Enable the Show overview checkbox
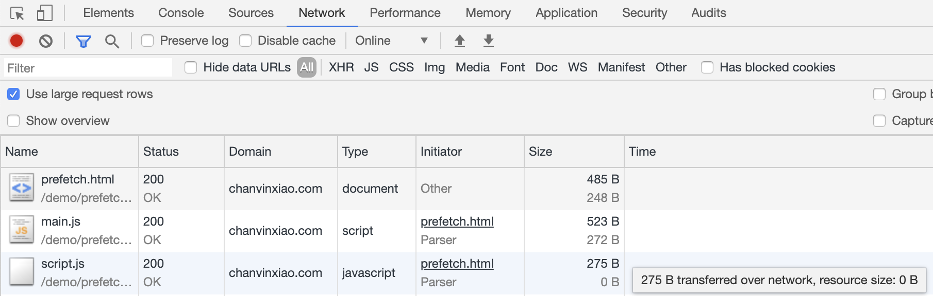Screen dimensions: 933x296 [14, 121]
